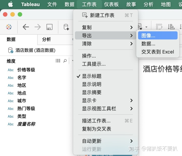The width and height of the screenshot is (182, 156).
Task: Click the clear sheet toolbar icon
Action: point(140,27)
